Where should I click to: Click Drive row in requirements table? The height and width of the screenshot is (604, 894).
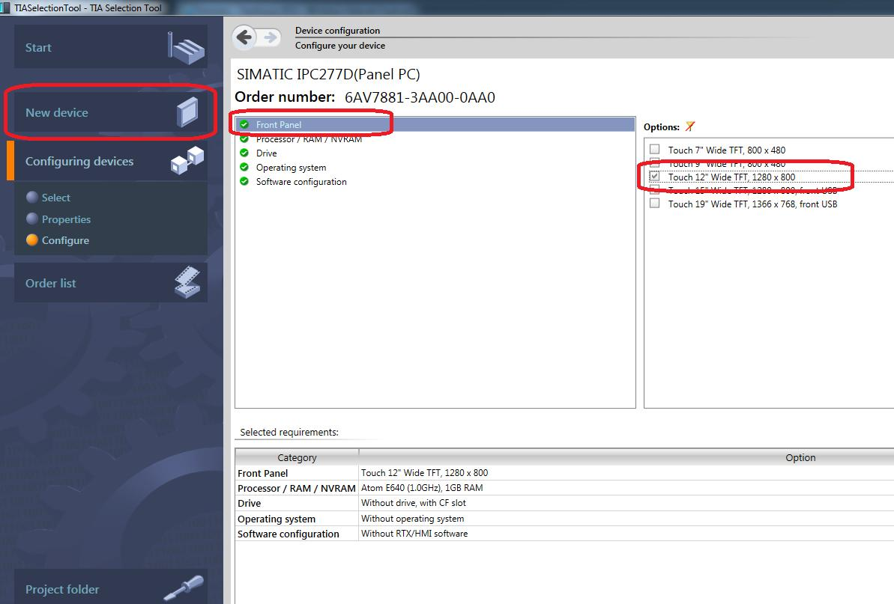click(564, 503)
